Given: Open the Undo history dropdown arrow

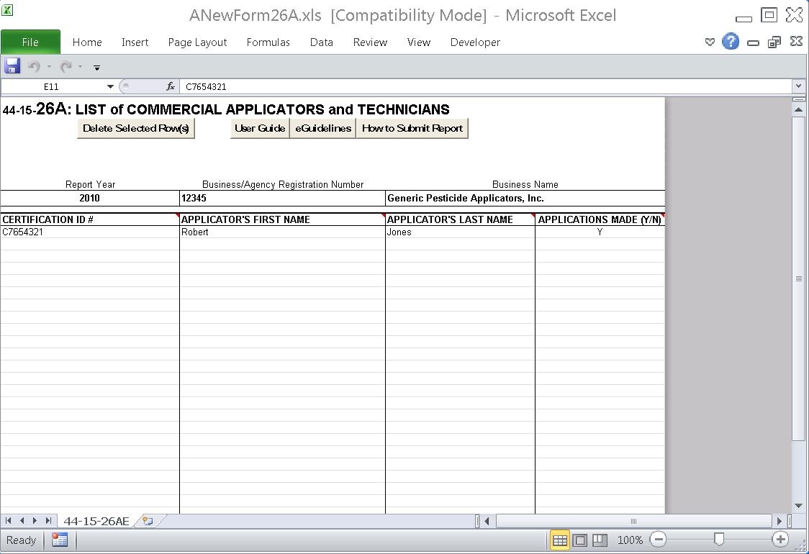Looking at the screenshot, I should click(x=49, y=66).
